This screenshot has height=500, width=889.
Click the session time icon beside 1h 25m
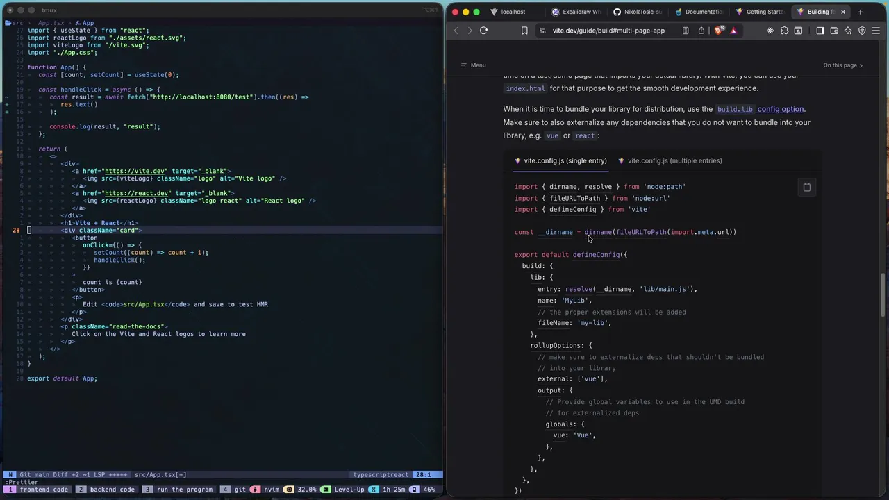(x=374, y=490)
